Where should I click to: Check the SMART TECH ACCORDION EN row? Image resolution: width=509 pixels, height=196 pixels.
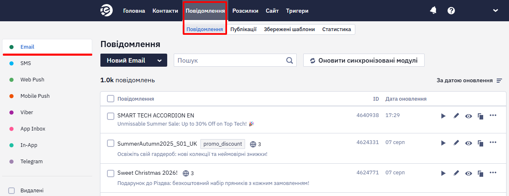point(111,116)
